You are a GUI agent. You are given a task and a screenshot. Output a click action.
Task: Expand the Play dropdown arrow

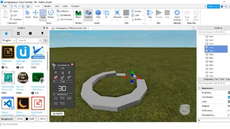coord(150,20)
